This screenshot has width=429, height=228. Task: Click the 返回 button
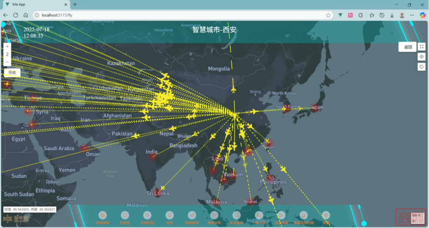click(x=408, y=47)
